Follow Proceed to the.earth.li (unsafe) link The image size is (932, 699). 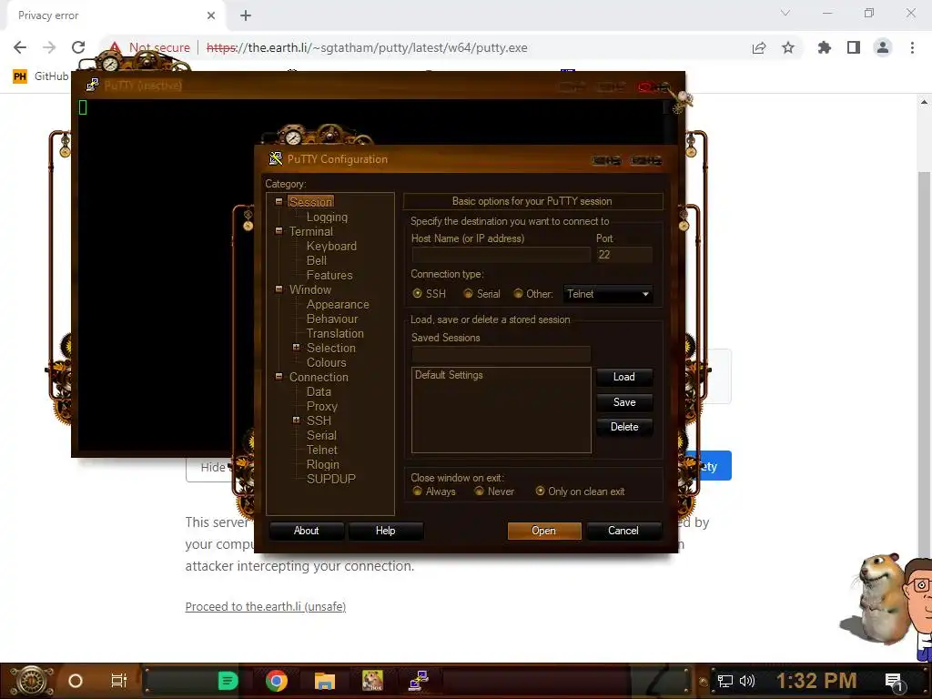(x=266, y=606)
